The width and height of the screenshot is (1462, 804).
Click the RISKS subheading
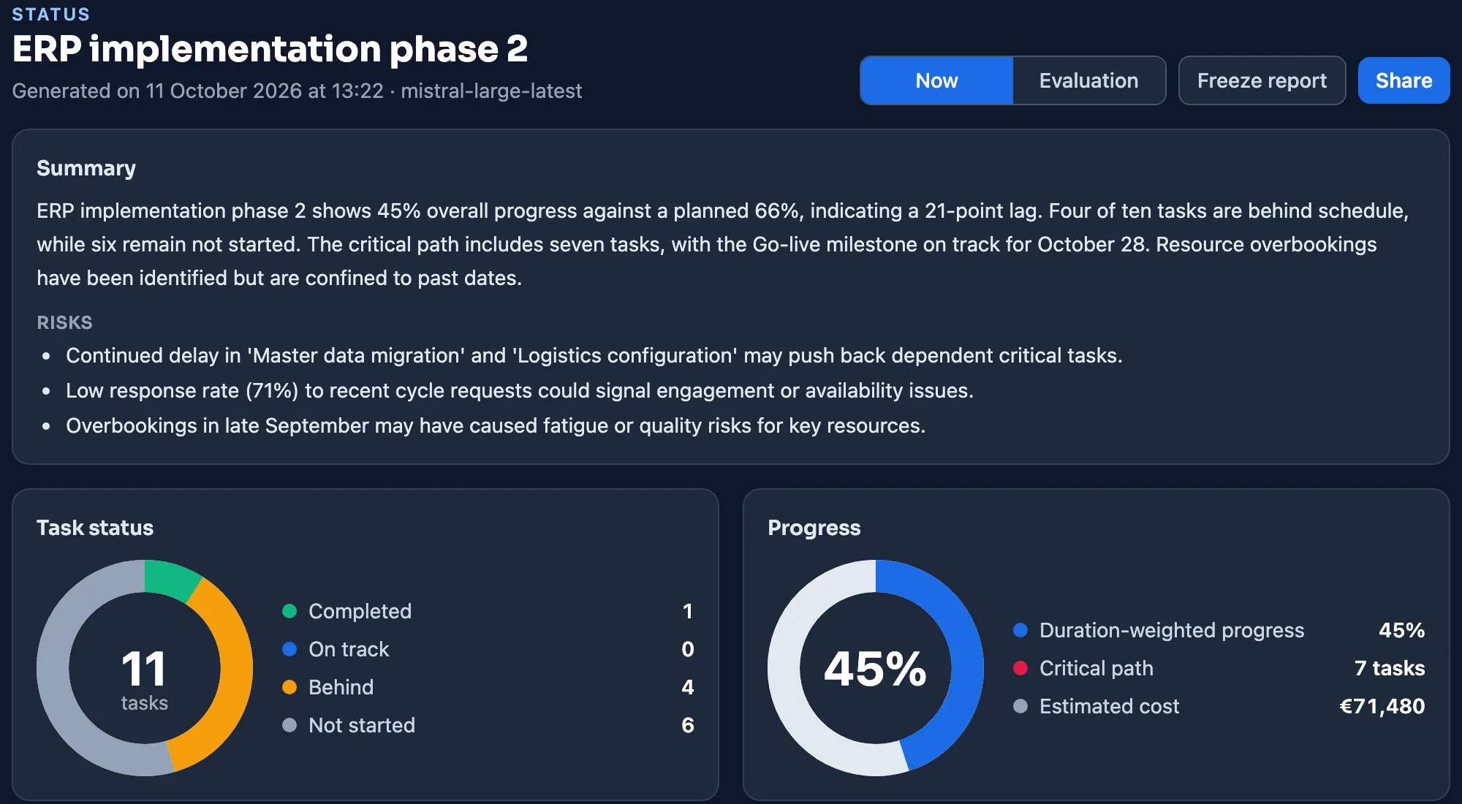point(64,322)
